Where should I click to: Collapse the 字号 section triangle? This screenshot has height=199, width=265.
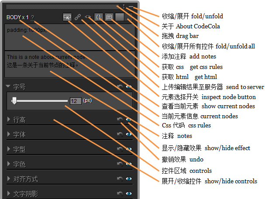pyautogui.click(x=8, y=86)
